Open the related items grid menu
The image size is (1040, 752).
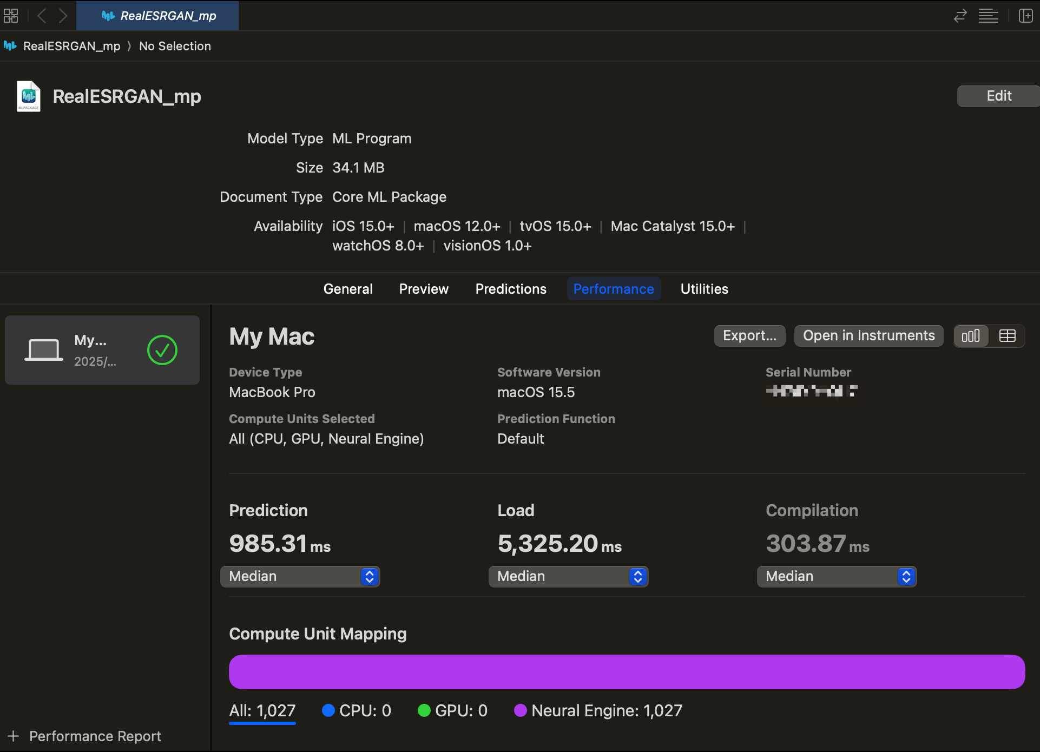pos(11,16)
